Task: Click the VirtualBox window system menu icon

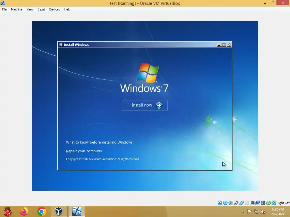Action: [3, 3]
